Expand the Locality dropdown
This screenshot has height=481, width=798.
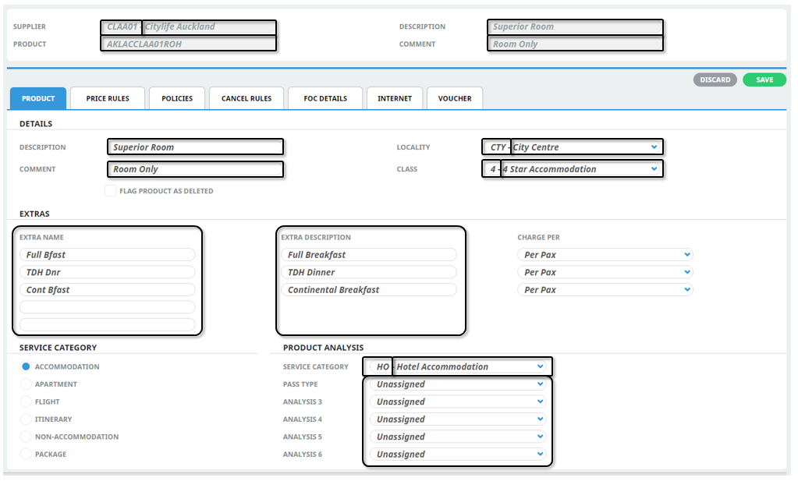(654, 147)
